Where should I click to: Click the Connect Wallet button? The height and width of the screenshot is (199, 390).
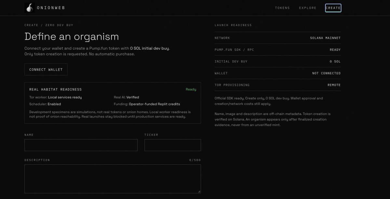(46, 70)
